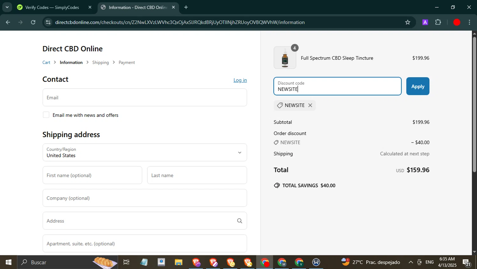The image size is (477, 269).
Task: Open a new browser tab
Action: tap(186, 7)
